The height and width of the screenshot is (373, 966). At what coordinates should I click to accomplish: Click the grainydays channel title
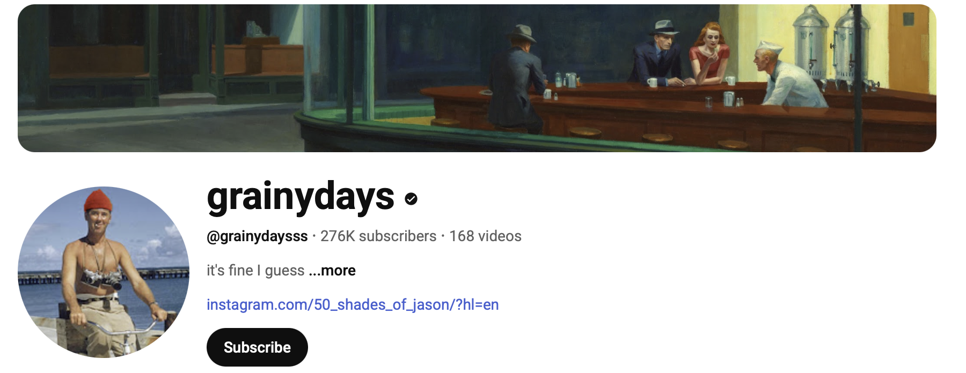pyautogui.click(x=301, y=197)
